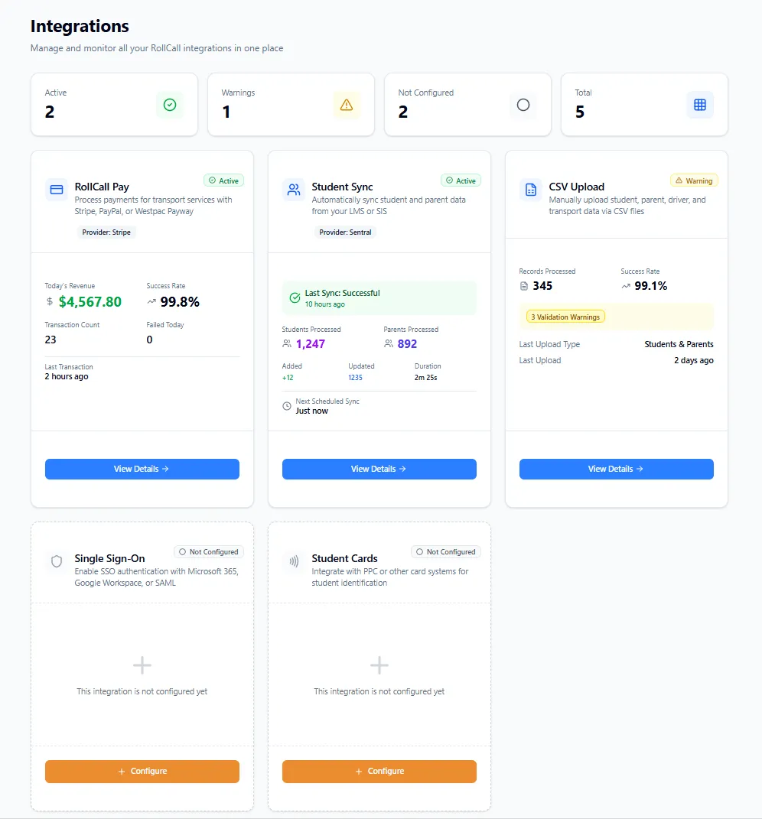This screenshot has width=762, height=819.
Task: Click the Active badge on RollCall Pay
Action: (x=223, y=180)
